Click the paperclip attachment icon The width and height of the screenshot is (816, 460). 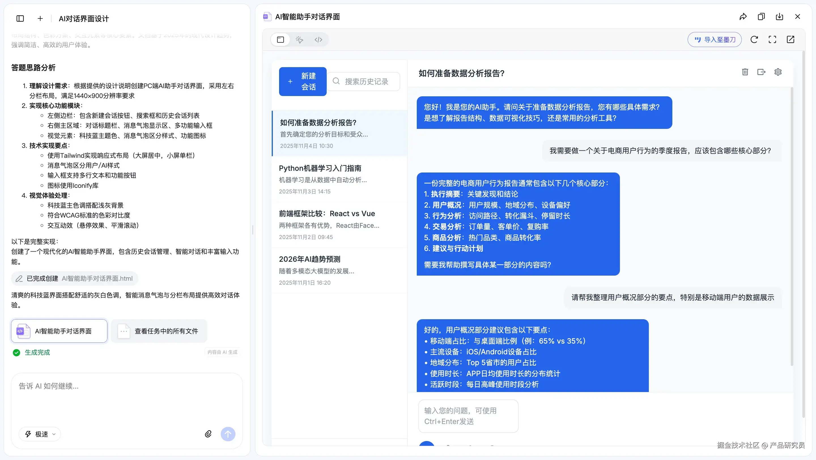coord(208,434)
